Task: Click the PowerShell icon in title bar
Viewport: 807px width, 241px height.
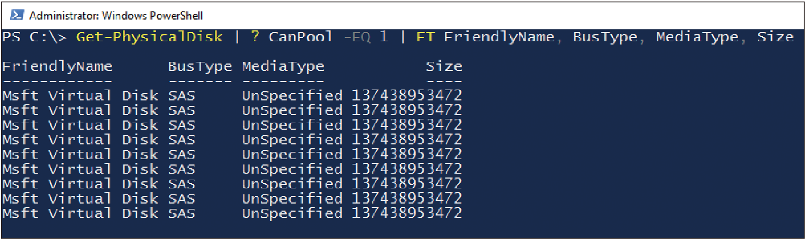Action: pyautogui.click(x=16, y=14)
